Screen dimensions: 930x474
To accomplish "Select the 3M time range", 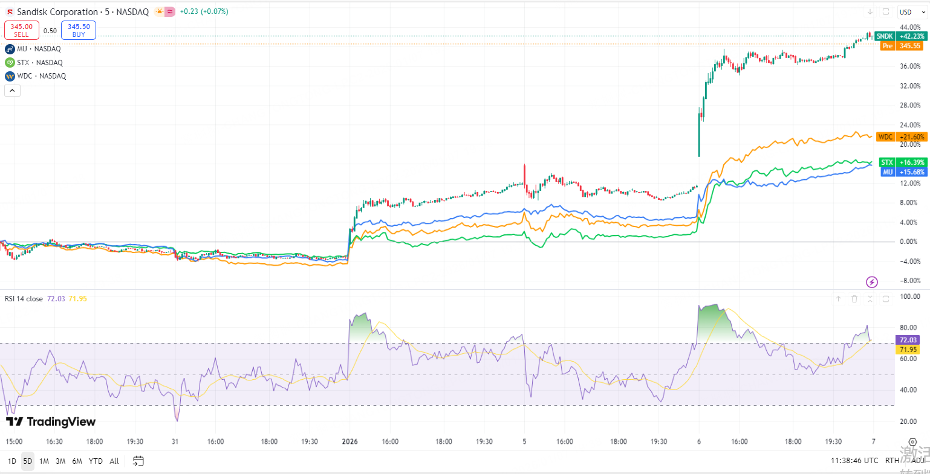I will tap(60, 461).
